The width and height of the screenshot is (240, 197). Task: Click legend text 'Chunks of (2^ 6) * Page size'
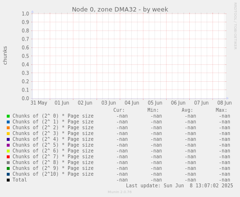(53, 151)
